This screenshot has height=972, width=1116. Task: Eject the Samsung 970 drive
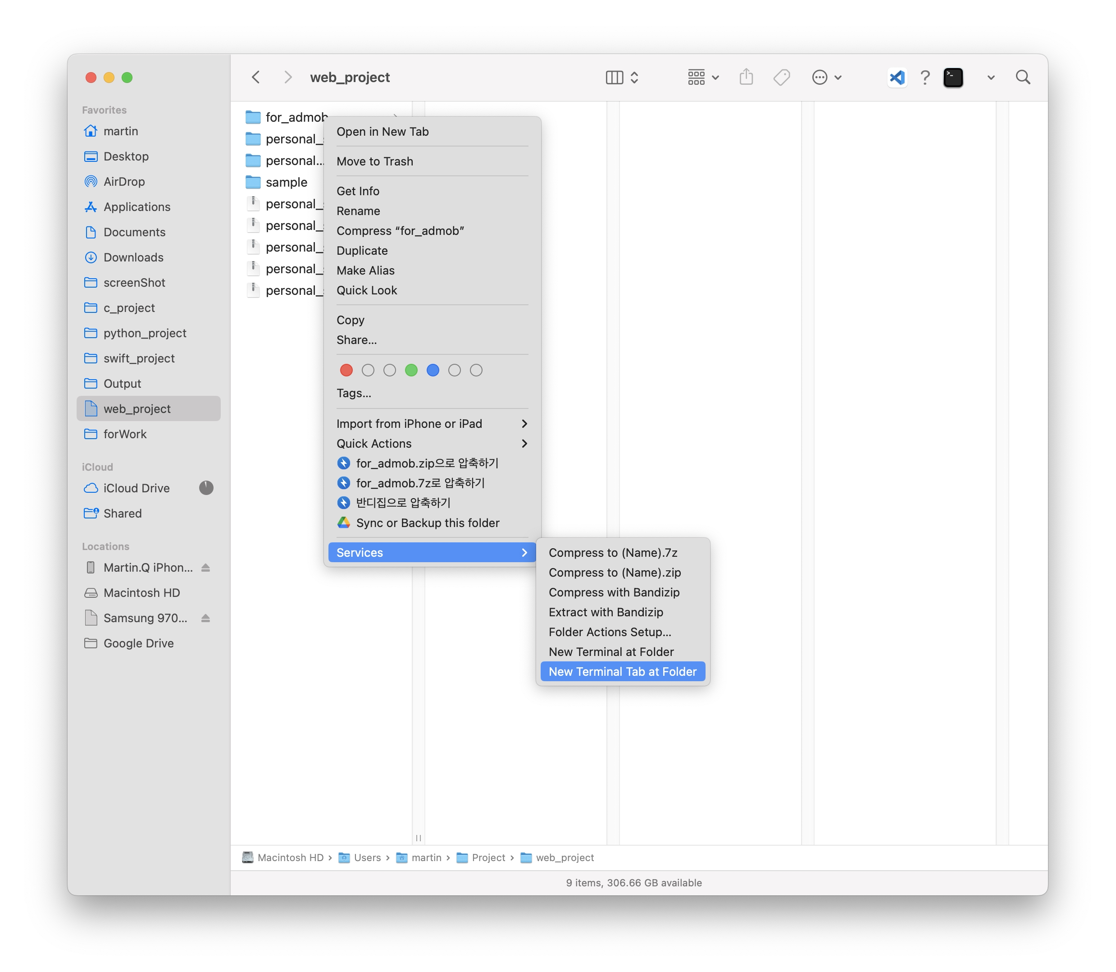205,619
